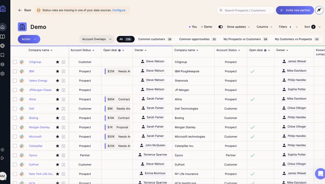Screen dimensions: 325x184
Task: Open the chat widget bubble
Action: click(x=320, y=173)
